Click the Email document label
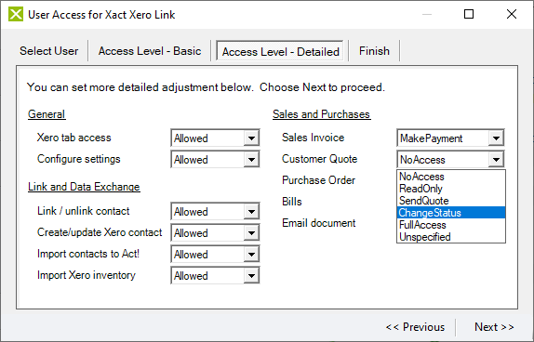534x342 pixels. [x=319, y=223]
